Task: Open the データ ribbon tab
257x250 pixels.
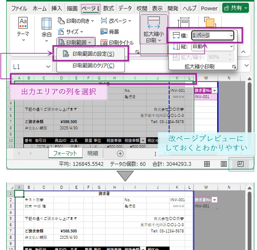Action: [125, 8]
